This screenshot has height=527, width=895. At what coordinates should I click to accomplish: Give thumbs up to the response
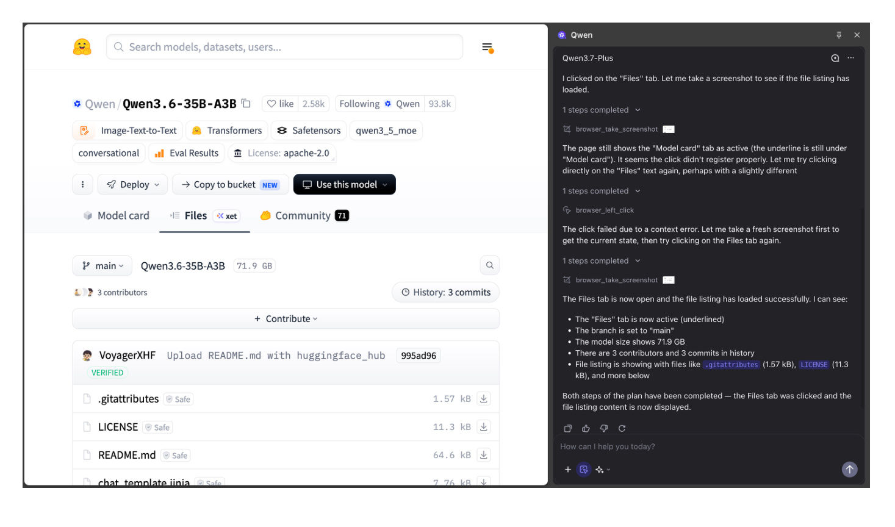(x=586, y=428)
